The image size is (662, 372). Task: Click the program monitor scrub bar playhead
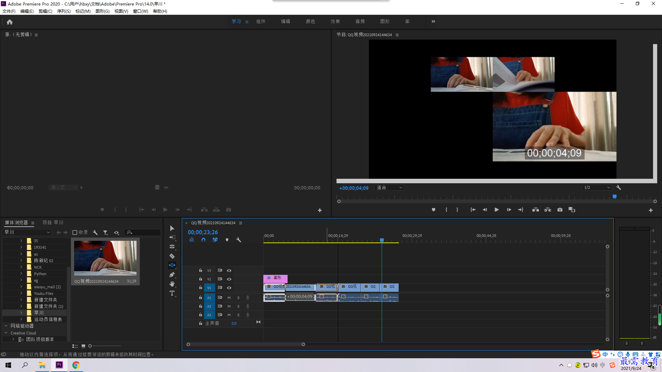(x=614, y=197)
